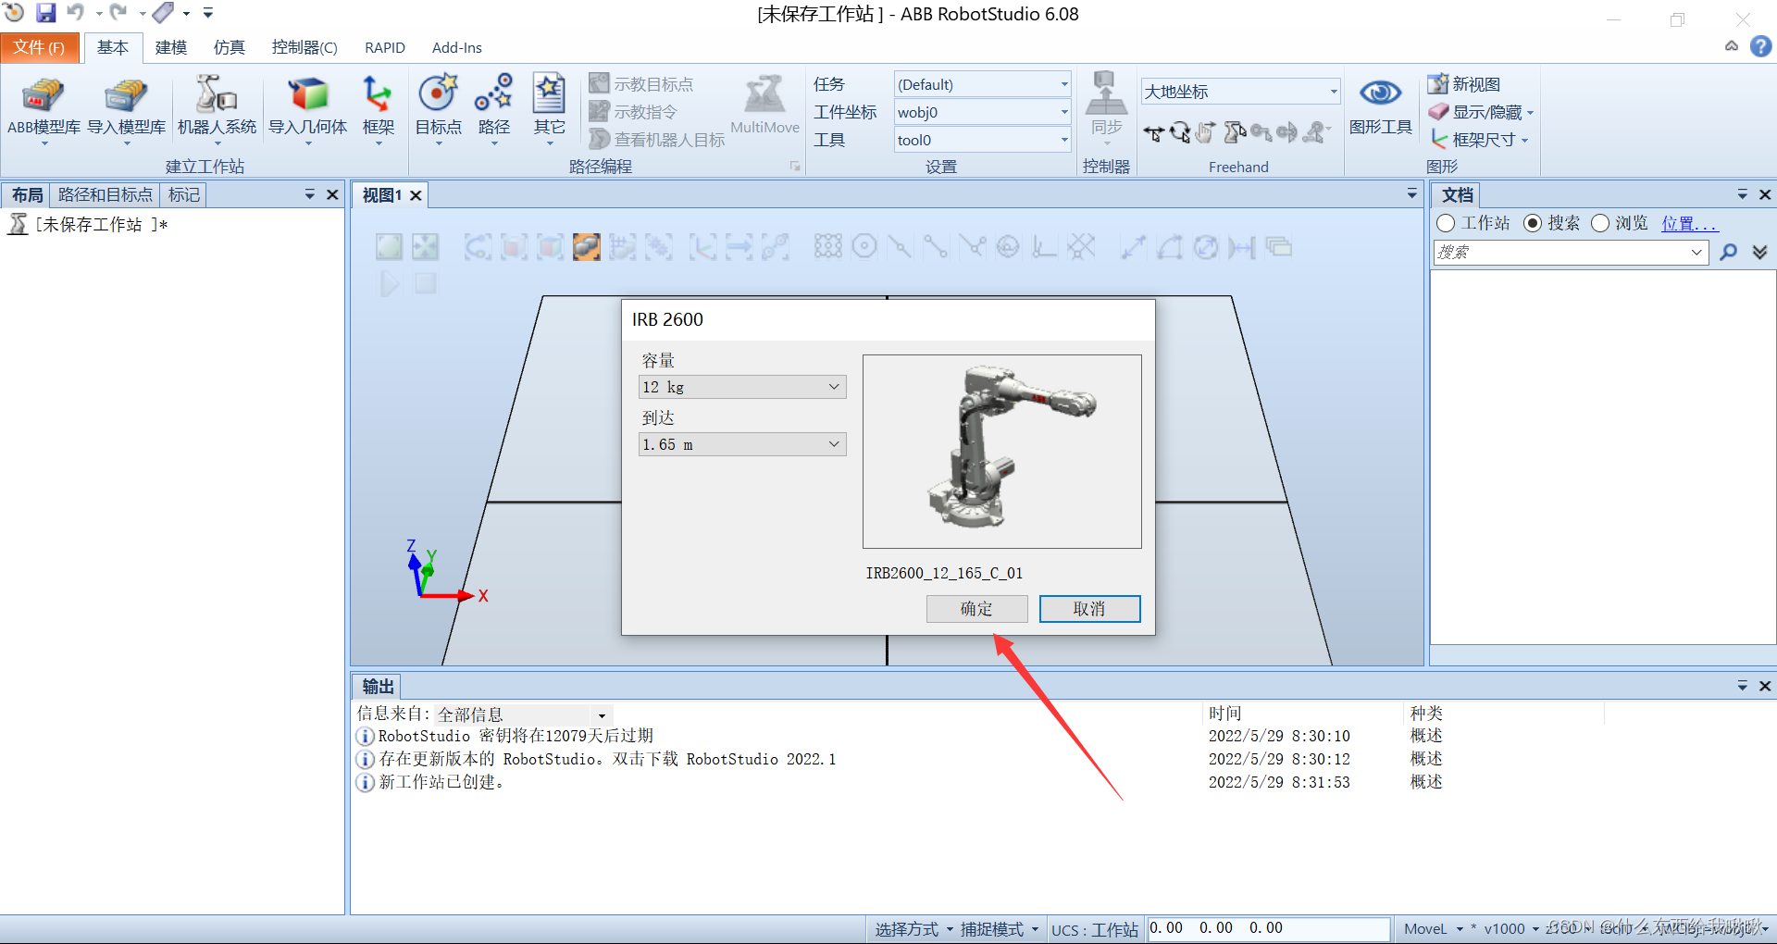Click the help question mark icon
Viewport: 1777px width, 944px height.
(1760, 46)
